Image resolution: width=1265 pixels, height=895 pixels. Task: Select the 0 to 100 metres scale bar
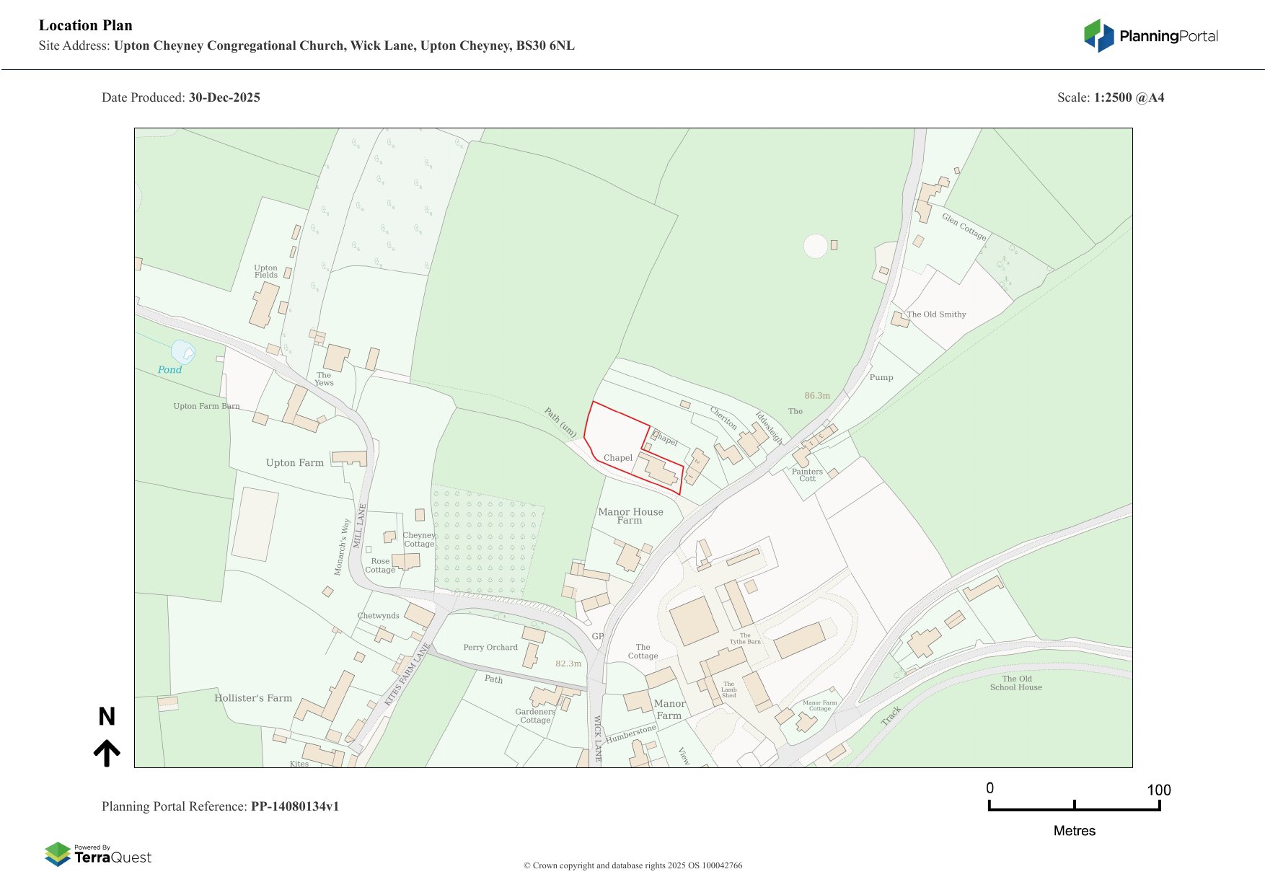(x=1074, y=806)
